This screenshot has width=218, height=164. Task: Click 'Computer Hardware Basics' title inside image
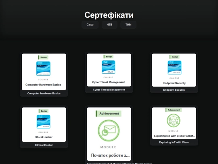click(43, 85)
